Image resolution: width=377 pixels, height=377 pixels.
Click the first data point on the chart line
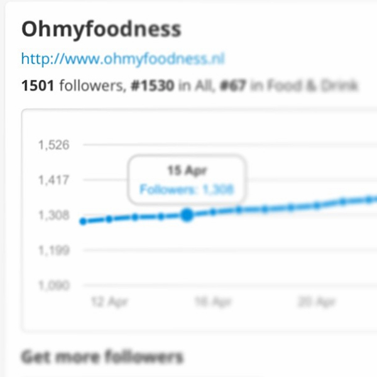point(83,221)
